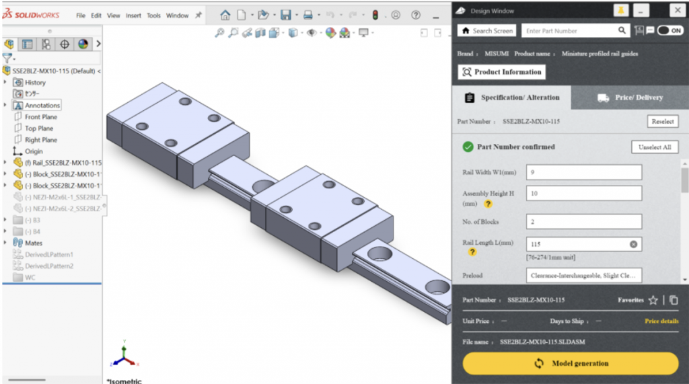Click the Home icon in SolidWorks toolbar
Viewport: 689px width, 384px height.
(x=225, y=15)
